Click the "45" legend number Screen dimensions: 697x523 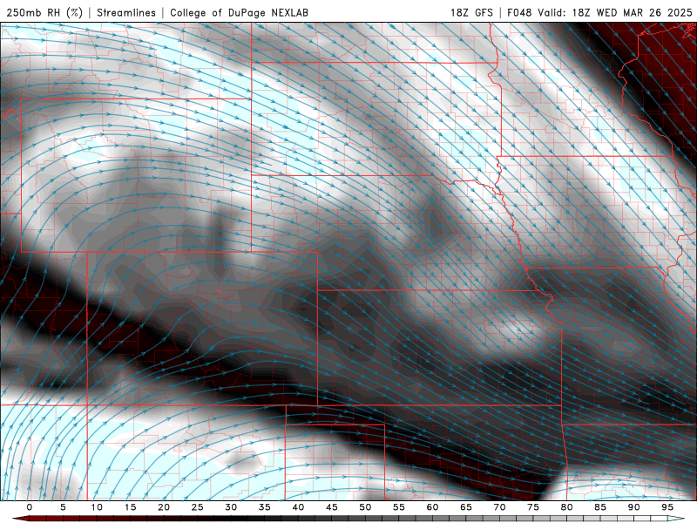click(x=332, y=507)
